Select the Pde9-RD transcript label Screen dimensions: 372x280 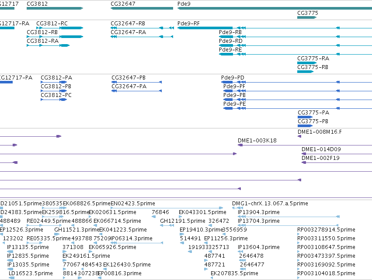231,41
